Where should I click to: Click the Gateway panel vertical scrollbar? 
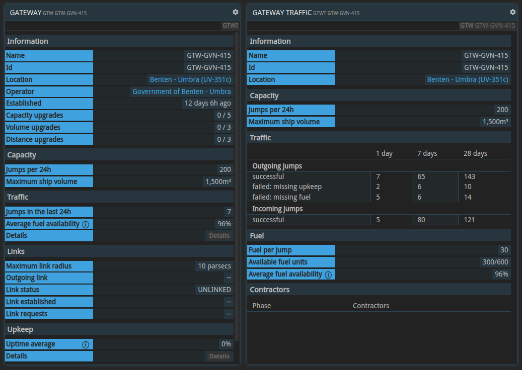(237, 186)
